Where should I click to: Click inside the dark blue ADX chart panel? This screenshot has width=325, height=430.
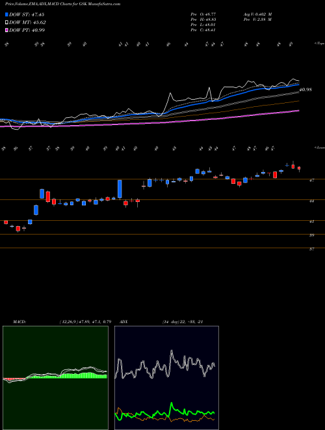tap(166, 378)
